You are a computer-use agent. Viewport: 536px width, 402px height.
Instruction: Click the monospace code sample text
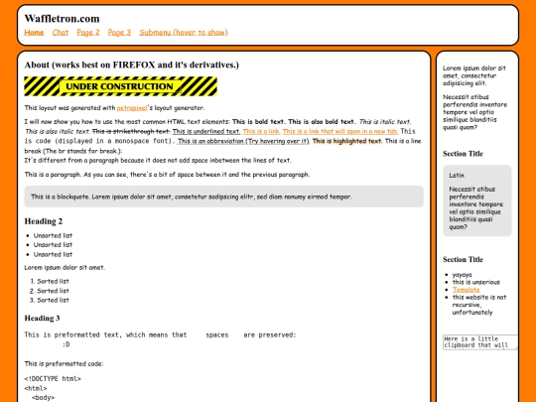pos(219,136)
